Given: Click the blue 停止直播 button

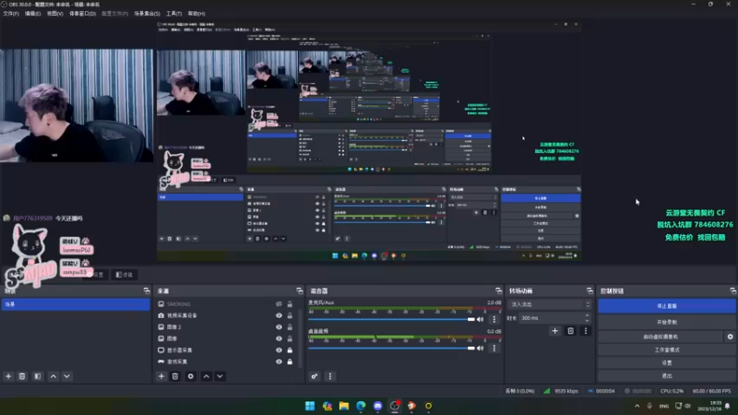Looking at the screenshot, I should click(x=667, y=306).
